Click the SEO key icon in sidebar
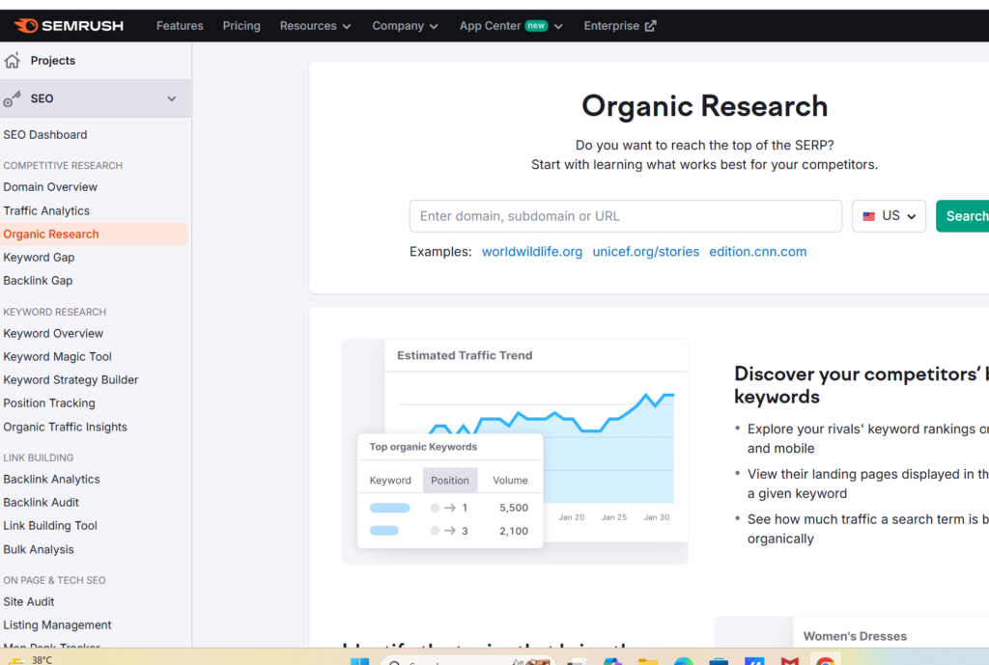989x665 pixels. click(x=12, y=99)
